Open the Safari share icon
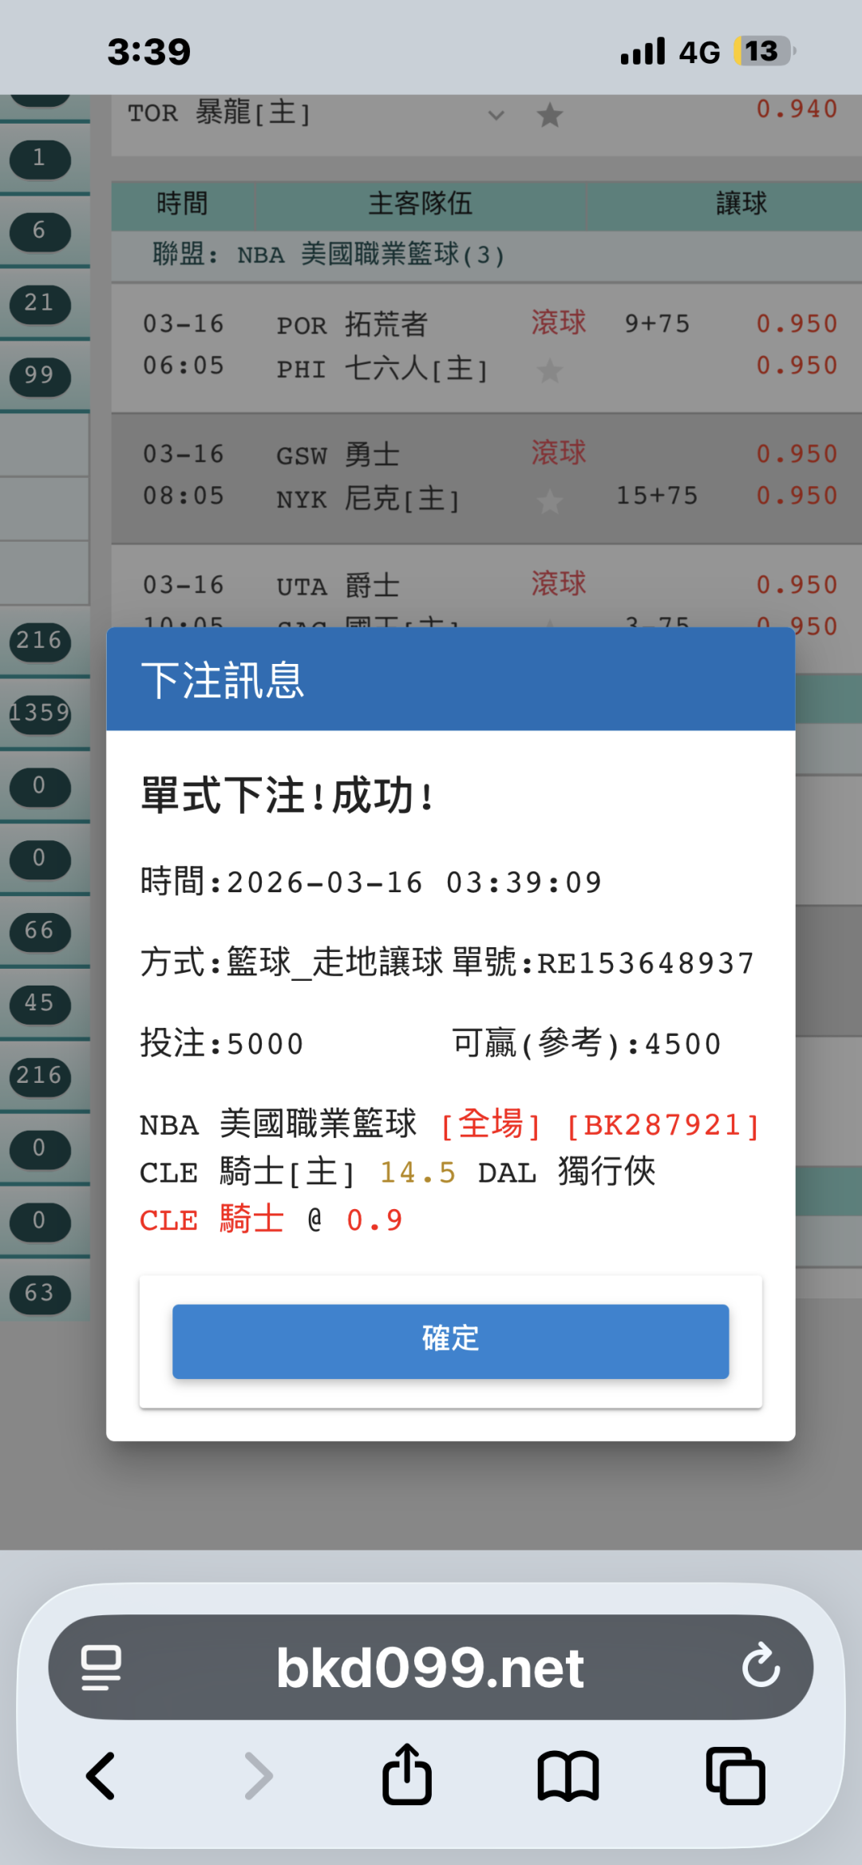 coord(407,1775)
